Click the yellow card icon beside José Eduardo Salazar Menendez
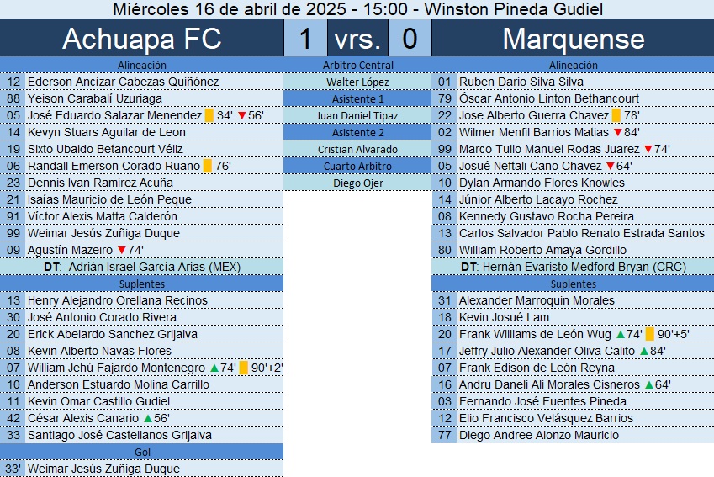 click(x=209, y=115)
